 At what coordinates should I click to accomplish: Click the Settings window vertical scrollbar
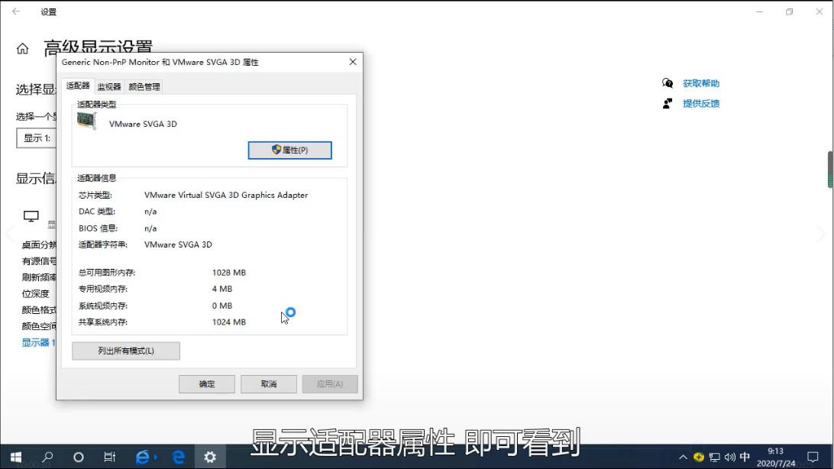tap(829, 170)
